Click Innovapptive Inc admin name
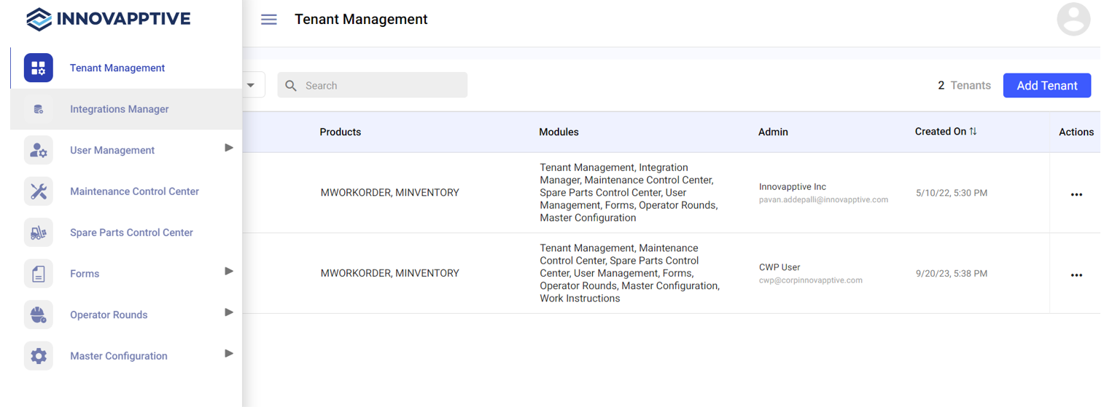The width and height of the screenshot is (1104, 412). [x=793, y=186]
